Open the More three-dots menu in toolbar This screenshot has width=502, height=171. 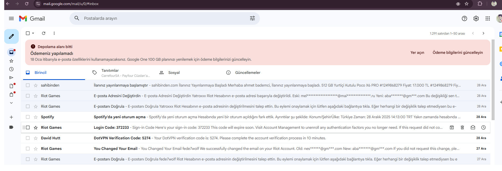(54, 33)
